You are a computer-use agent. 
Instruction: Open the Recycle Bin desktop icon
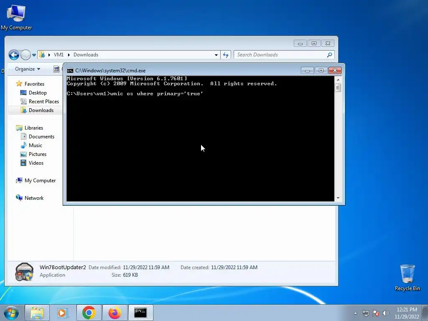pyautogui.click(x=407, y=278)
